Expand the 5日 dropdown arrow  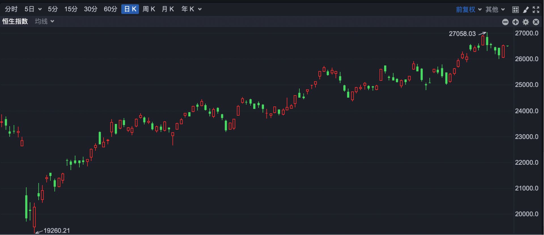click(x=40, y=9)
